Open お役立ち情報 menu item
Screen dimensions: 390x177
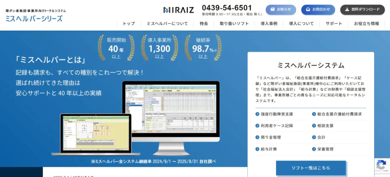(x=366, y=24)
